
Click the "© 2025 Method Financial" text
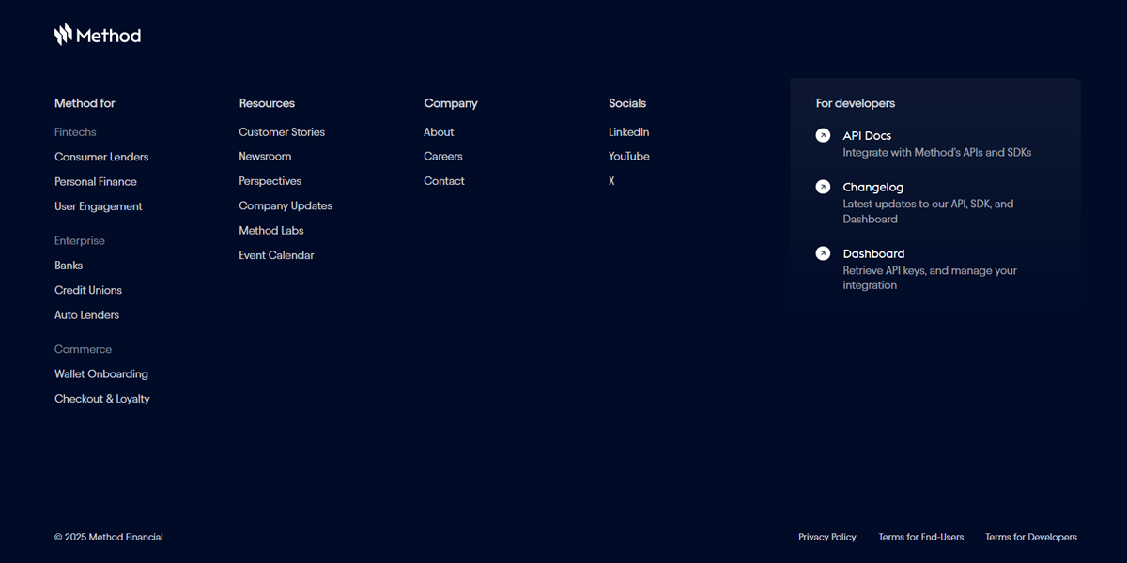[109, 538]
